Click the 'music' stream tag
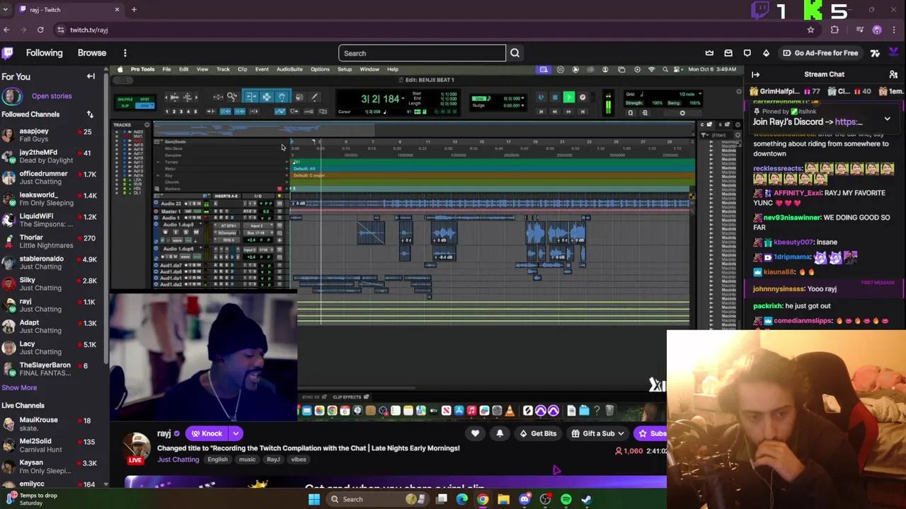Screen dimensions: 906x509 (247, 460)
